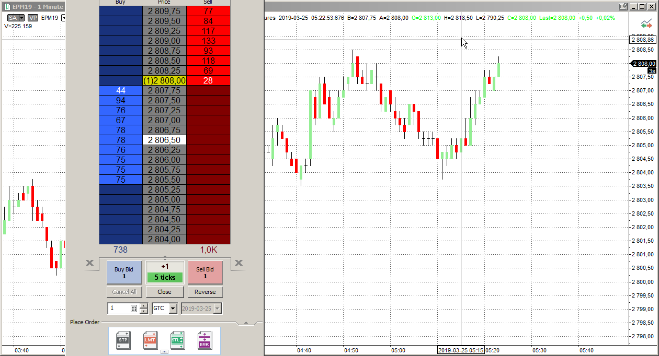The height and width of the screenshot is (356, 659).
Task: Click the +1 5 ticks position button
Action: point(165,272)
